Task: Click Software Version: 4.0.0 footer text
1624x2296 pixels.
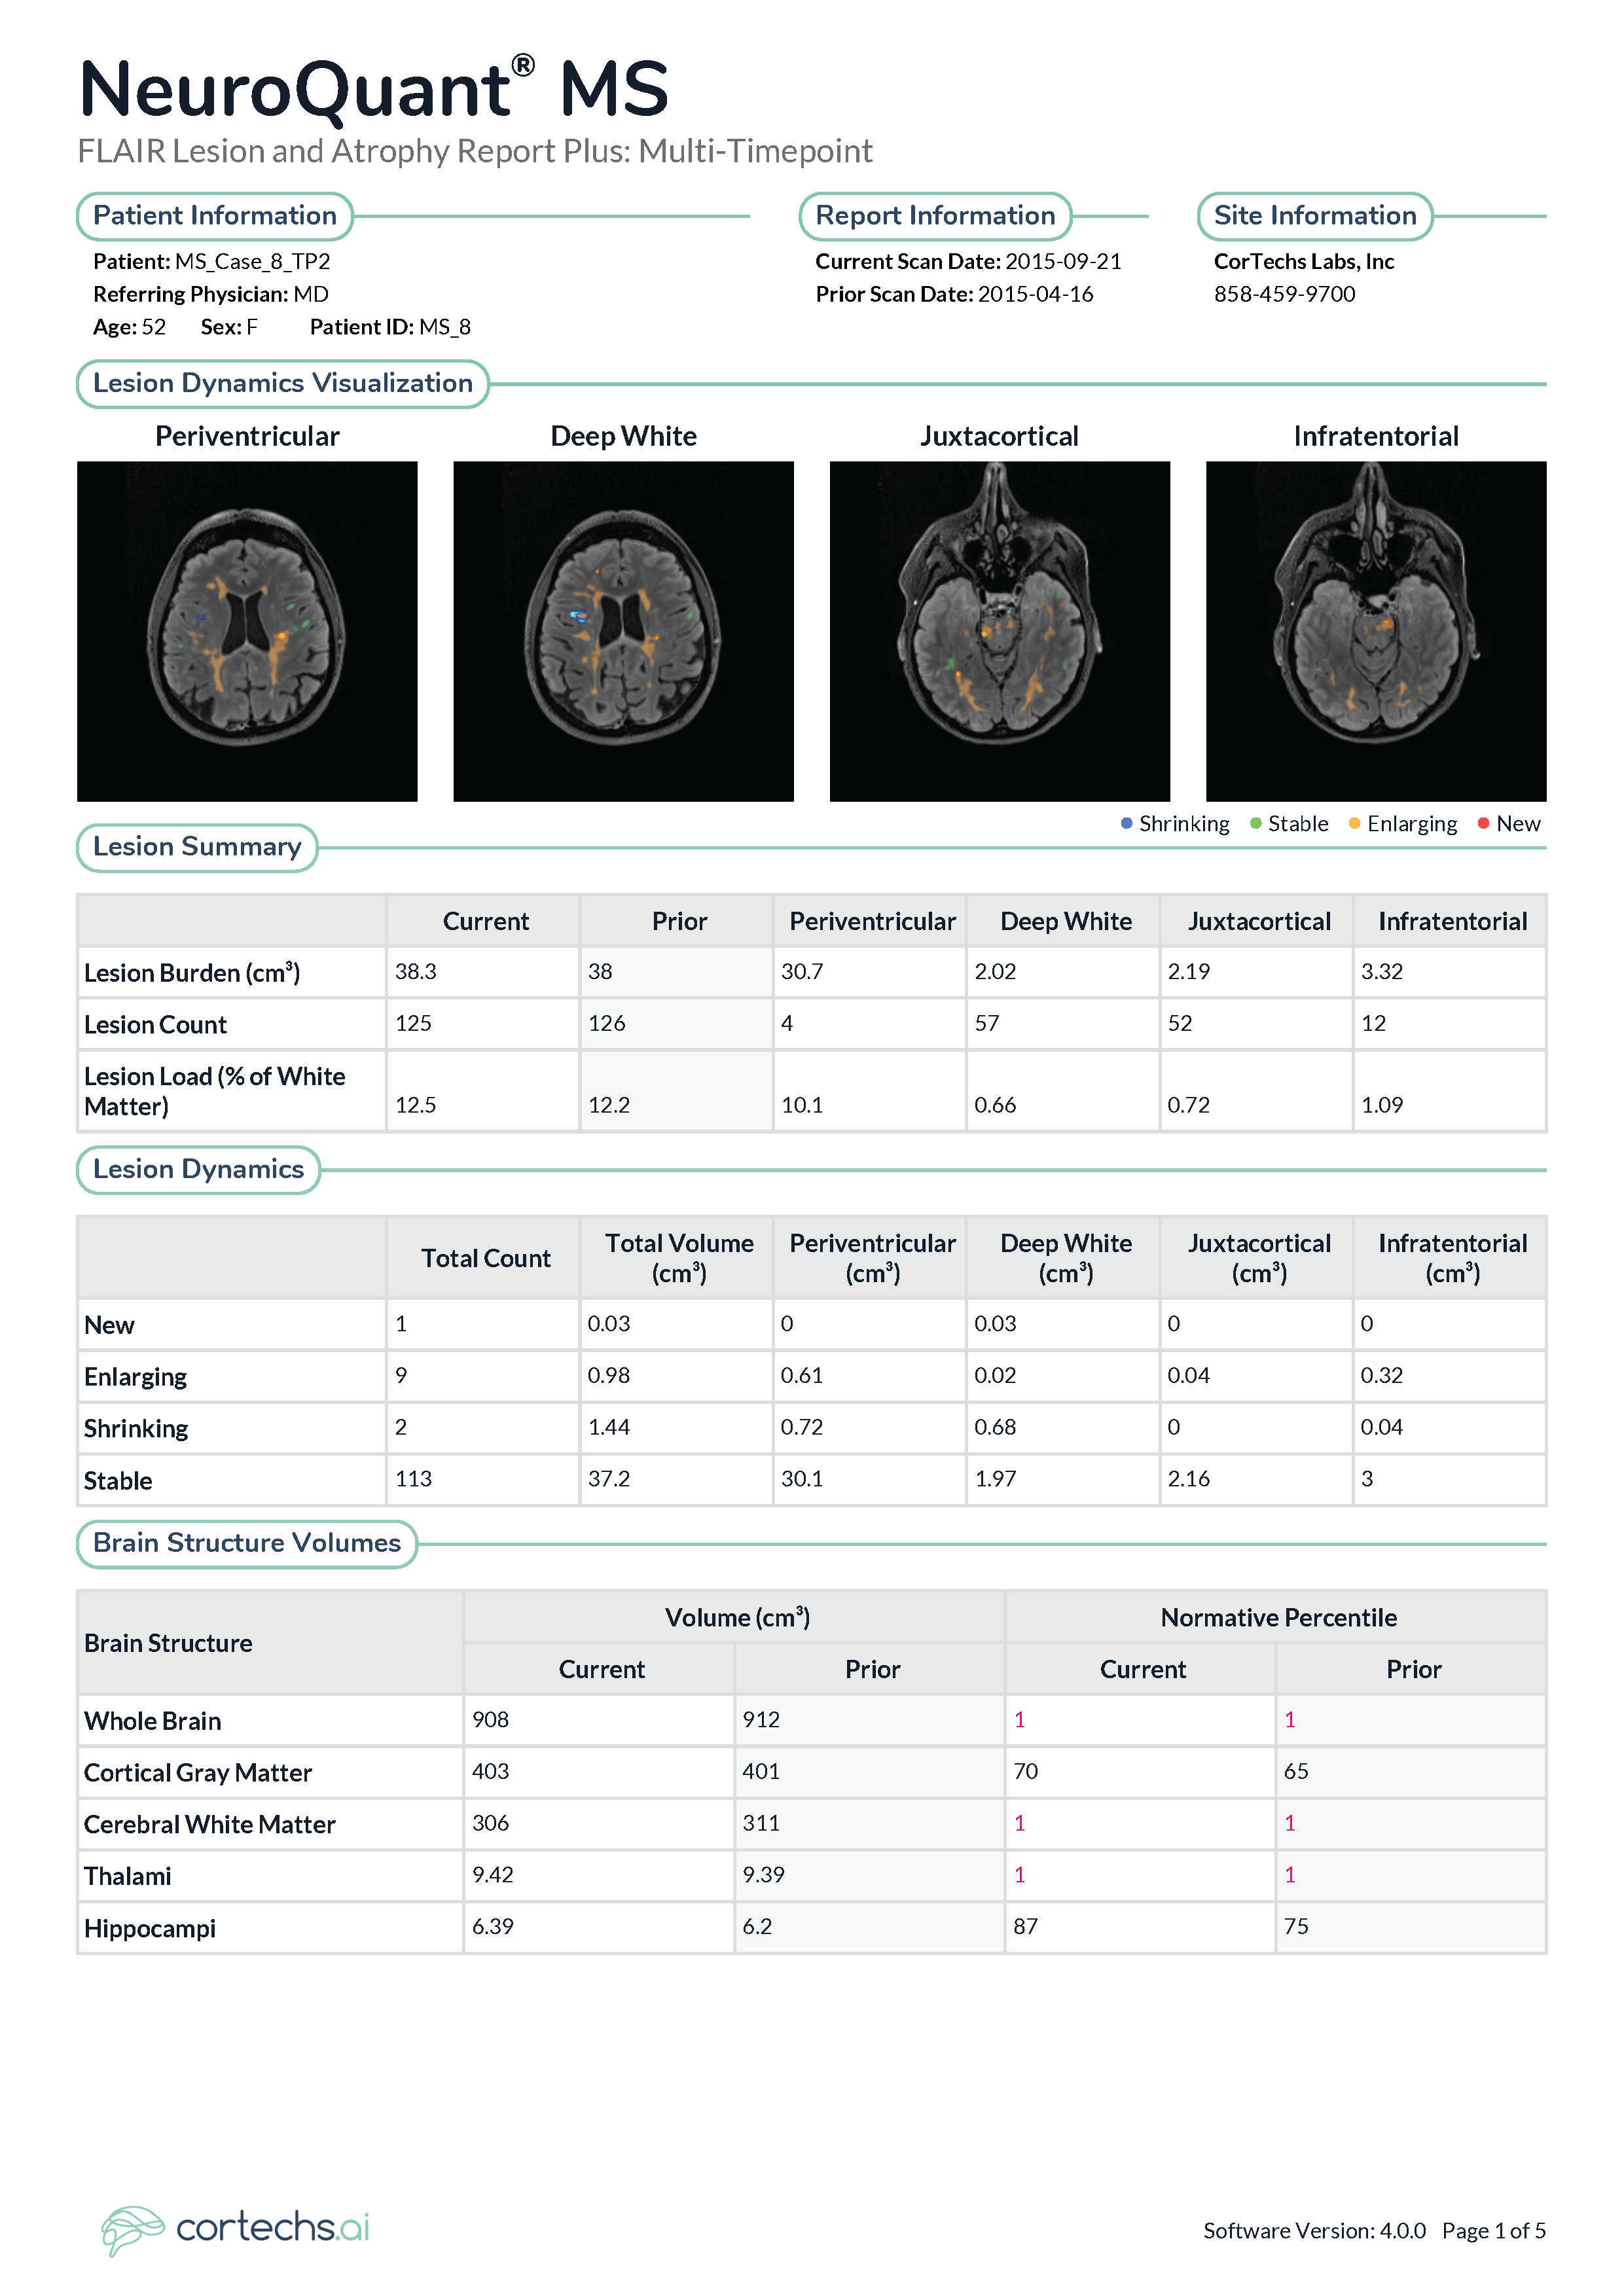Action: click(1314, 2231)
